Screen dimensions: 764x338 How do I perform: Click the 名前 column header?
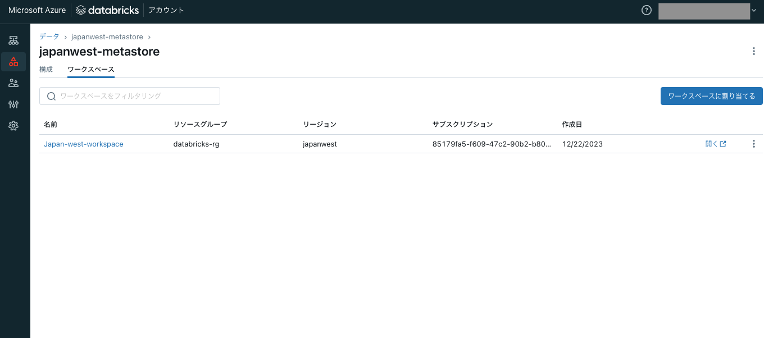click(x=51, y=124)
